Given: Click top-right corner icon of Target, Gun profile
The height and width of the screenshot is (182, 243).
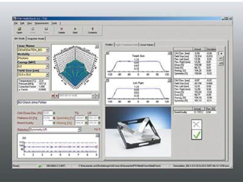Looking at the screenshot, I should point(169,53).
